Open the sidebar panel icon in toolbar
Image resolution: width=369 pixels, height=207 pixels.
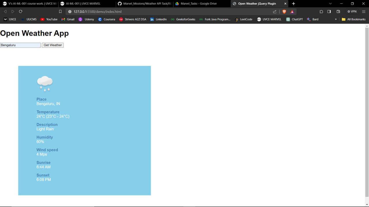point(329,11)
